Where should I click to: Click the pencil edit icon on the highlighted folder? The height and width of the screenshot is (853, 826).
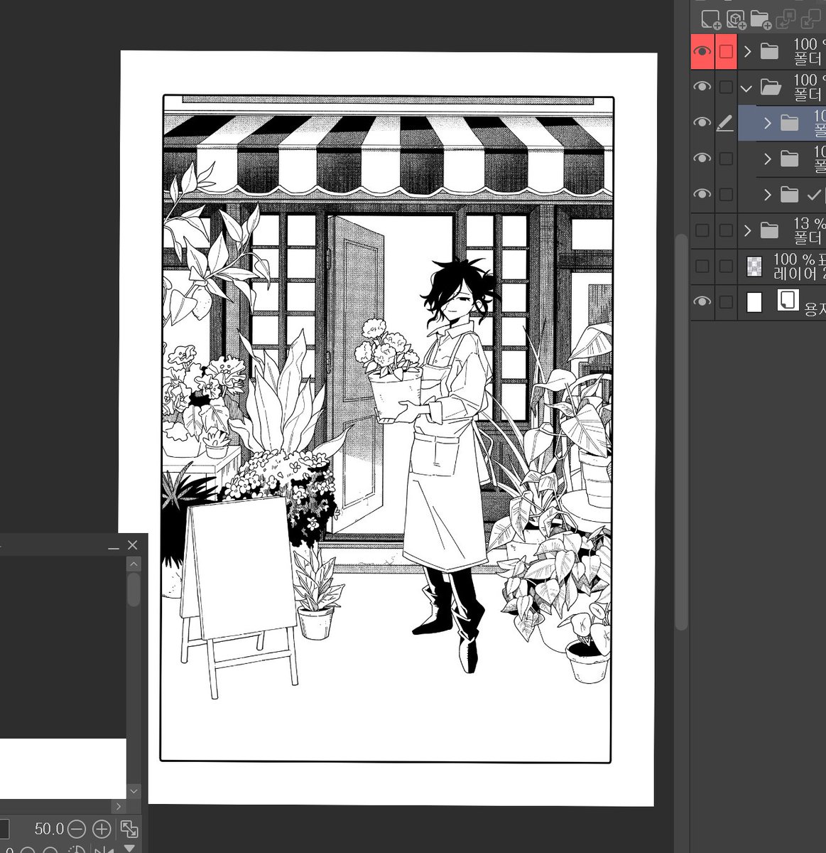coord(724,123)
